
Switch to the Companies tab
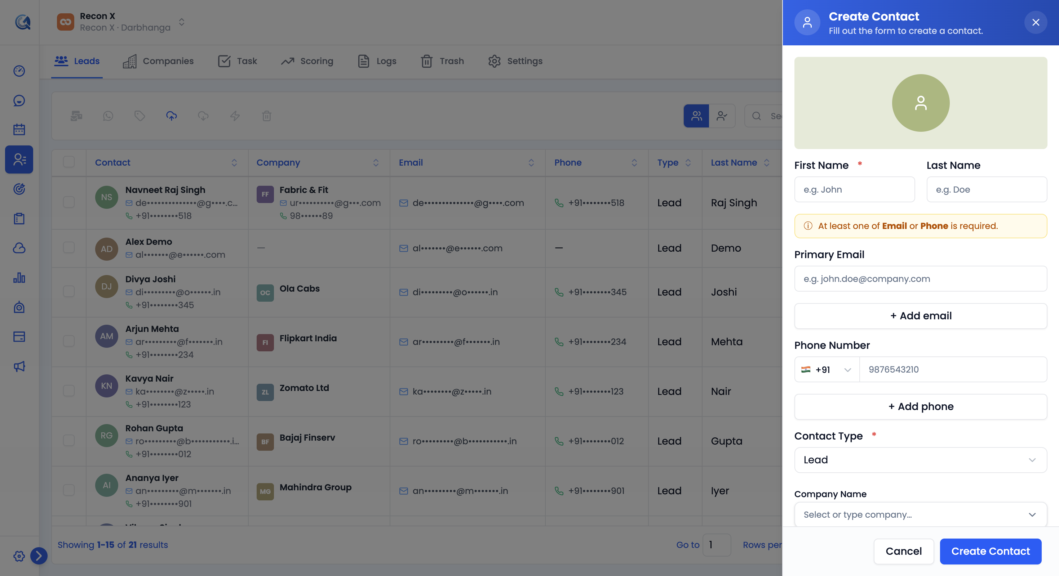click(x=158, y=61)
